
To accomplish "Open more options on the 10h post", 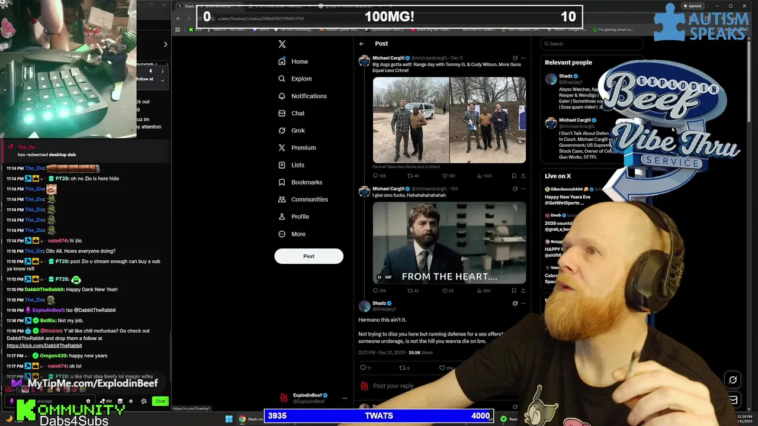I will pos(523,189).
